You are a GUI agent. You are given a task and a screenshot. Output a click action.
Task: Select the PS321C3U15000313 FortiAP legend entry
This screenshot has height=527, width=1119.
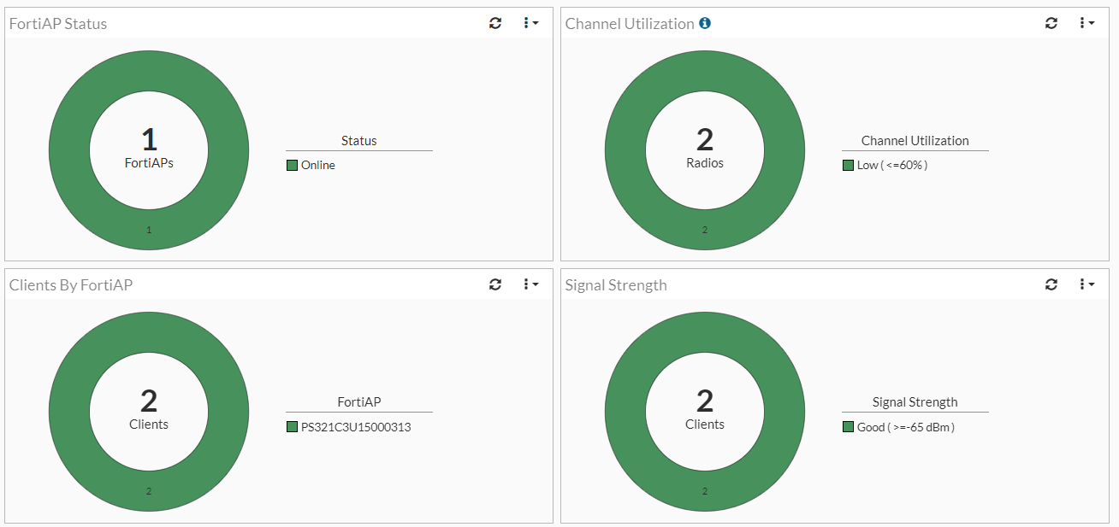356,427
